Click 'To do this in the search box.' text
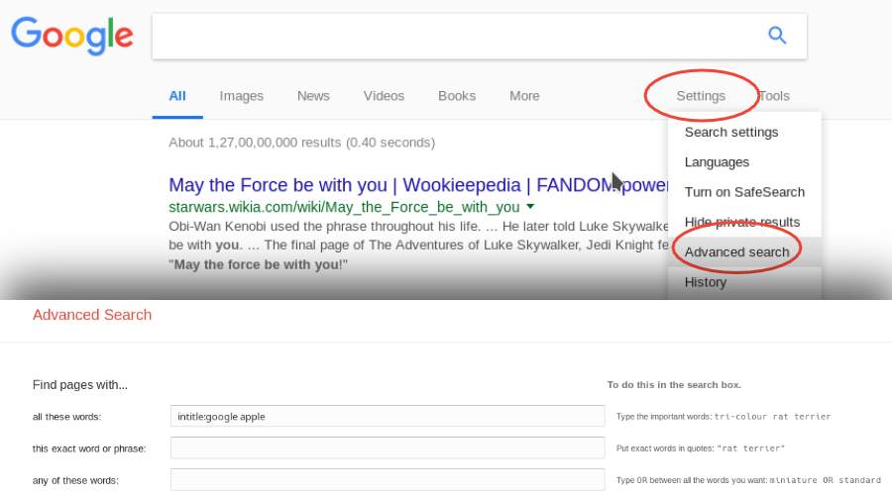This screenshot has height=495, width=892. tap(674, 385)
